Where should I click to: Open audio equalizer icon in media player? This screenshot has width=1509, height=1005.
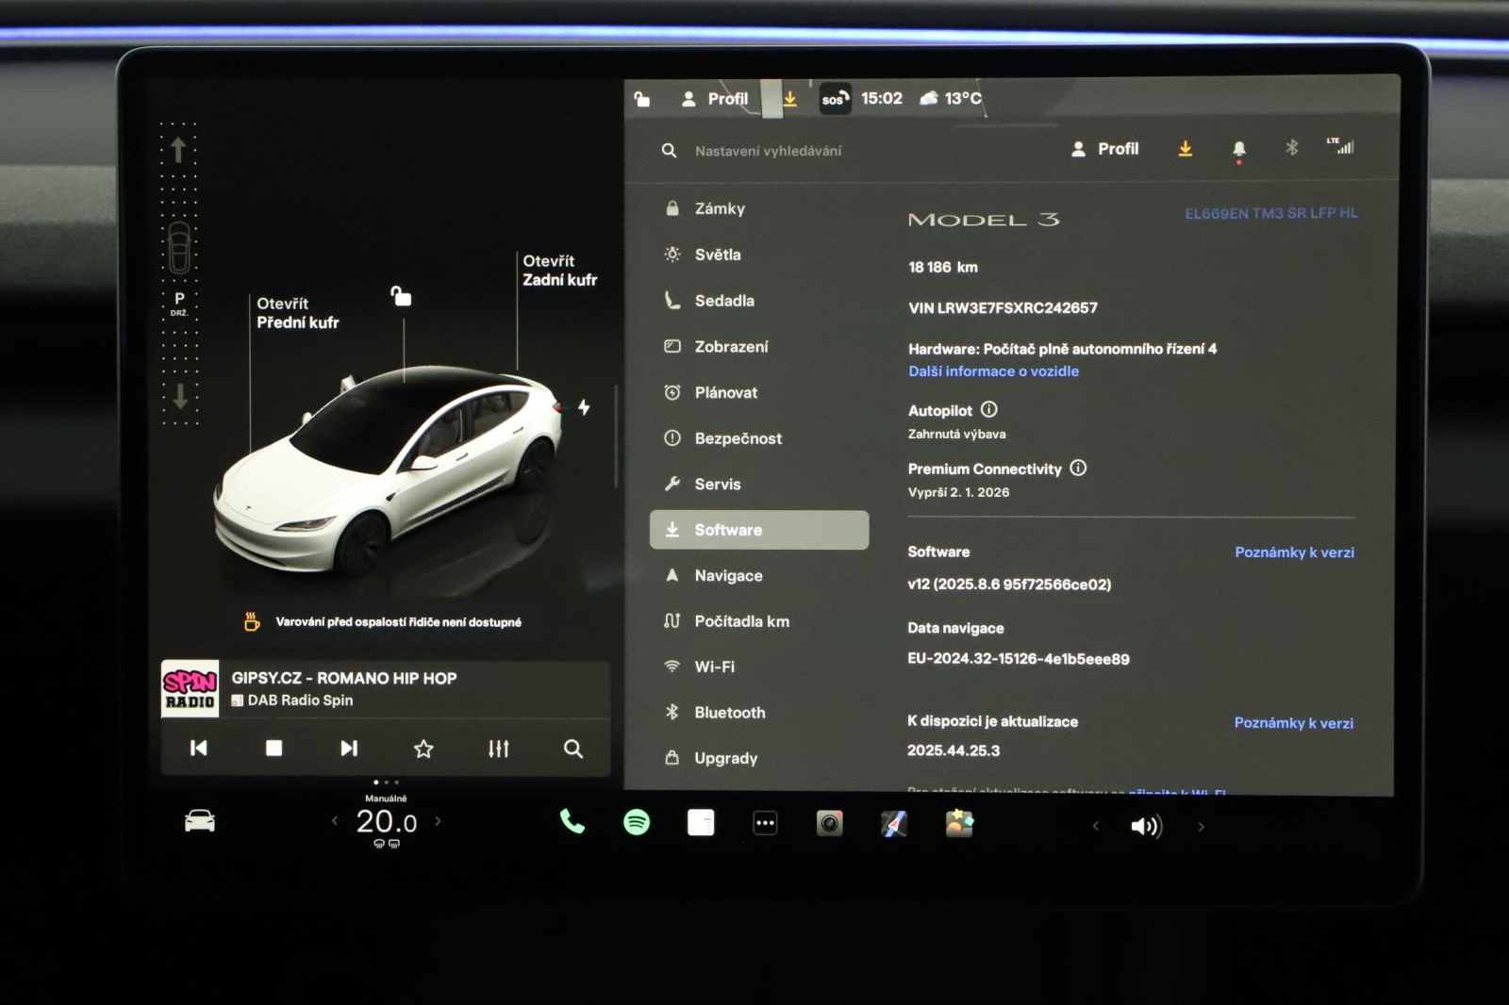pos(499,749)
